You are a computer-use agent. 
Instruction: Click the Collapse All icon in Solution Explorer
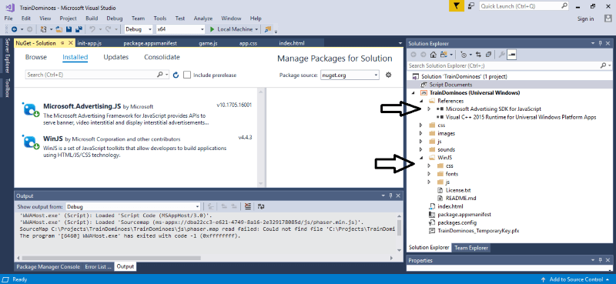[488, 55]
